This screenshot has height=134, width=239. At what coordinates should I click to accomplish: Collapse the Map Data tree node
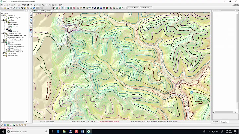pos(2,20)
